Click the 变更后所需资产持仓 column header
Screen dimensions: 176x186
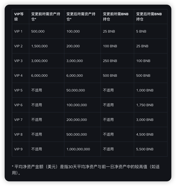click(81, 17)
